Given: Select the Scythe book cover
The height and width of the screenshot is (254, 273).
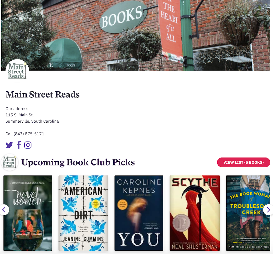Looking at the screenshot, I should [195, 213].
